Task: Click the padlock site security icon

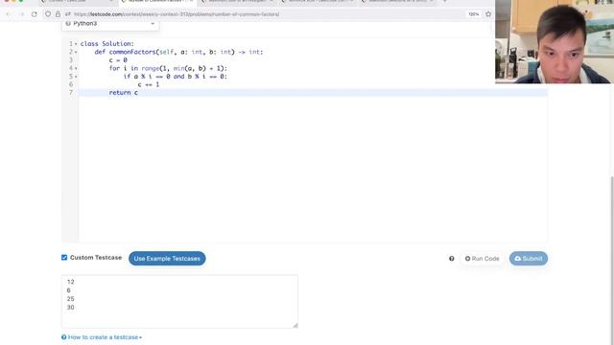Action: click(x=58, y=14)
